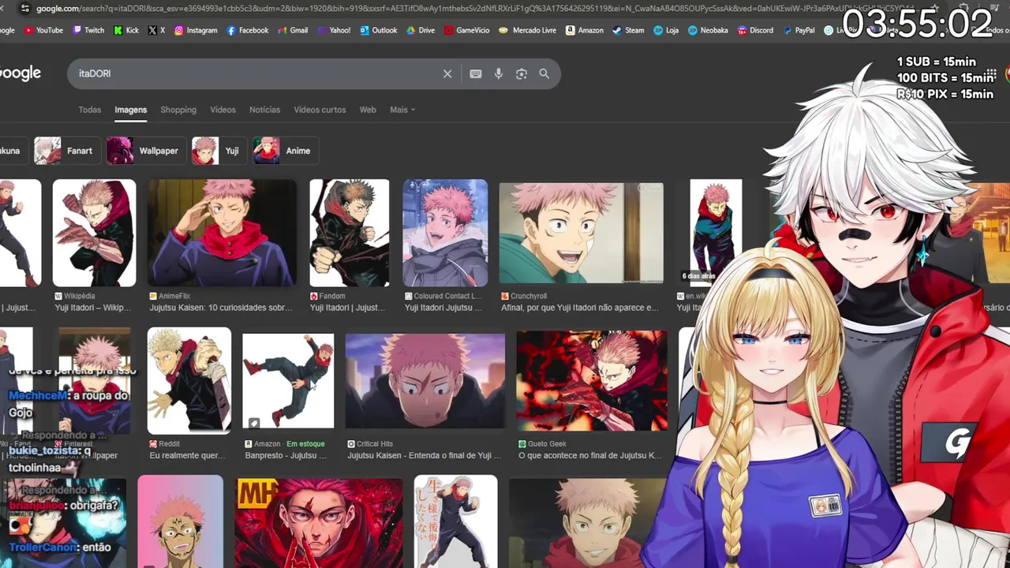1010x568 pixels.
Task: Switch to the Vídeos tab
Action: [x=223, y=110]
